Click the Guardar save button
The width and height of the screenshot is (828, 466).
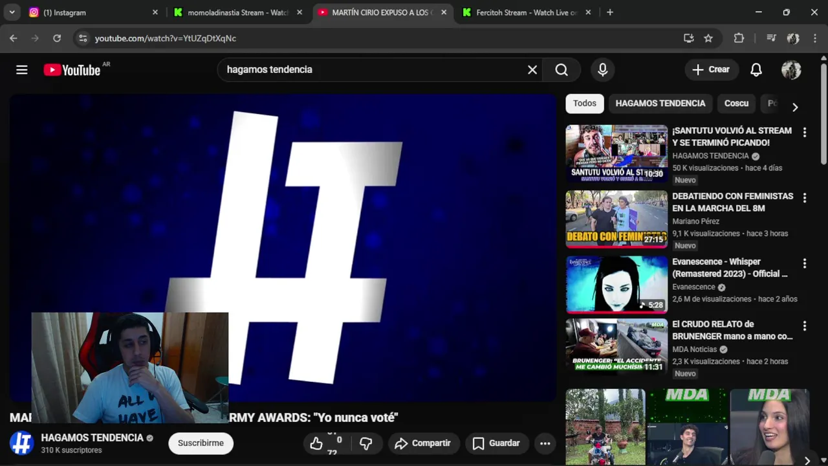[496, 443]
